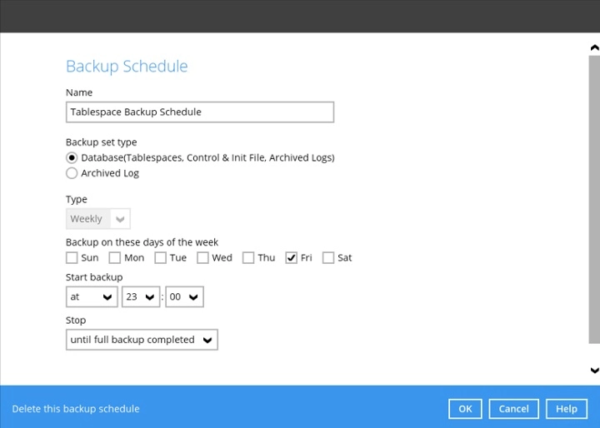The width and height of the screenshot is (600, 428).
Task: Expand the minutes dropdown showing 00
Action: click(184, 296)
